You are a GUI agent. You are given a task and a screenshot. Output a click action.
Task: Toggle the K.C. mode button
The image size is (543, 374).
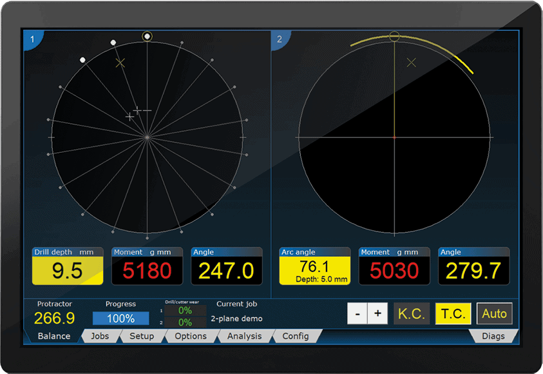411,313
